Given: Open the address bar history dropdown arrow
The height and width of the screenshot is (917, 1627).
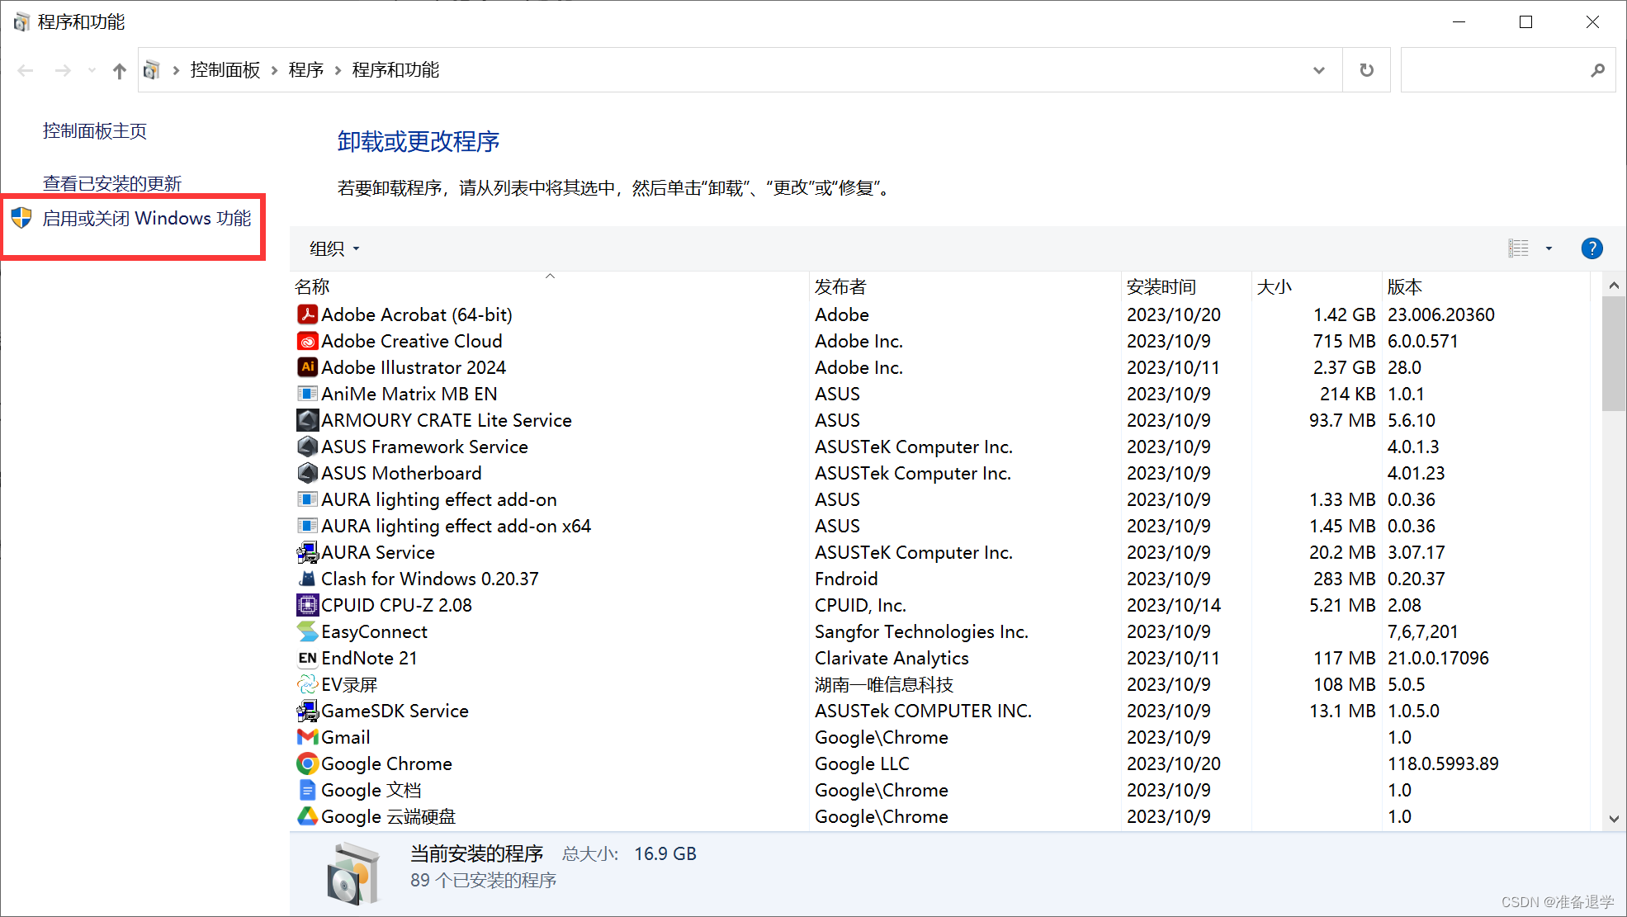Looking at the screenshot, I should pyautogui.click(x=1318, y=70).
